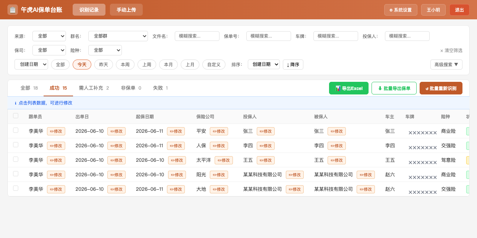This screenshot has height=238, width=477.
Task: Click 修改 beside 人保 insurance company
Action: point(219,146)
